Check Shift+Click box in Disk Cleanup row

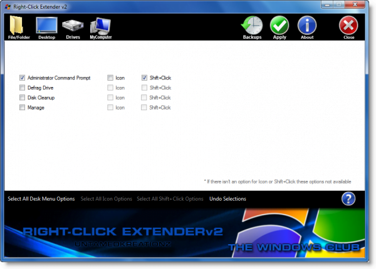144,98
